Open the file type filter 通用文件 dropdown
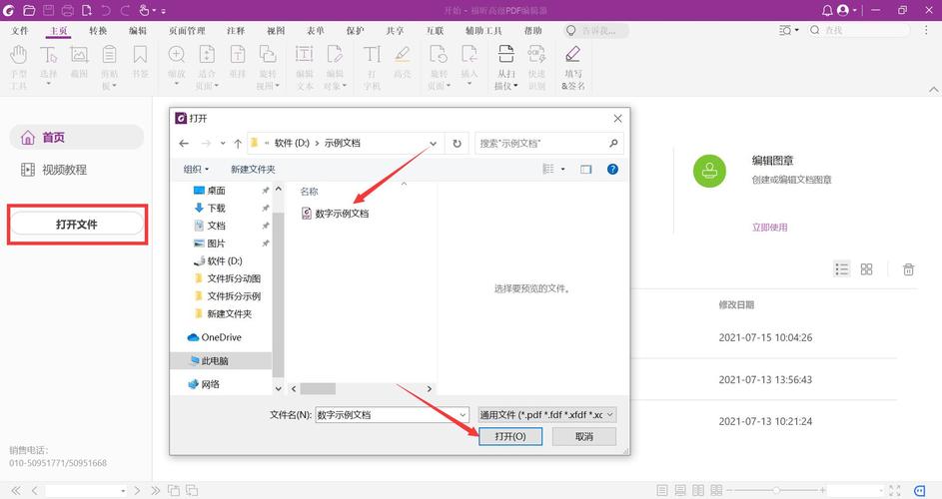 546,415
